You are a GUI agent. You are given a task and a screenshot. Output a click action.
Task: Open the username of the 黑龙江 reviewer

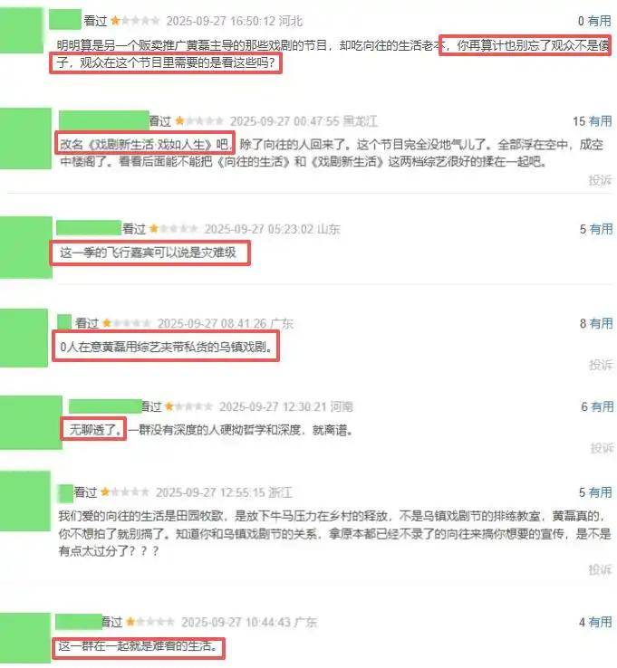[103, 120]
